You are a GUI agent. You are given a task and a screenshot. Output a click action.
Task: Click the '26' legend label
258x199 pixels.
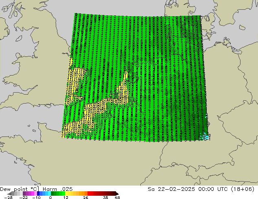point(85,197)
